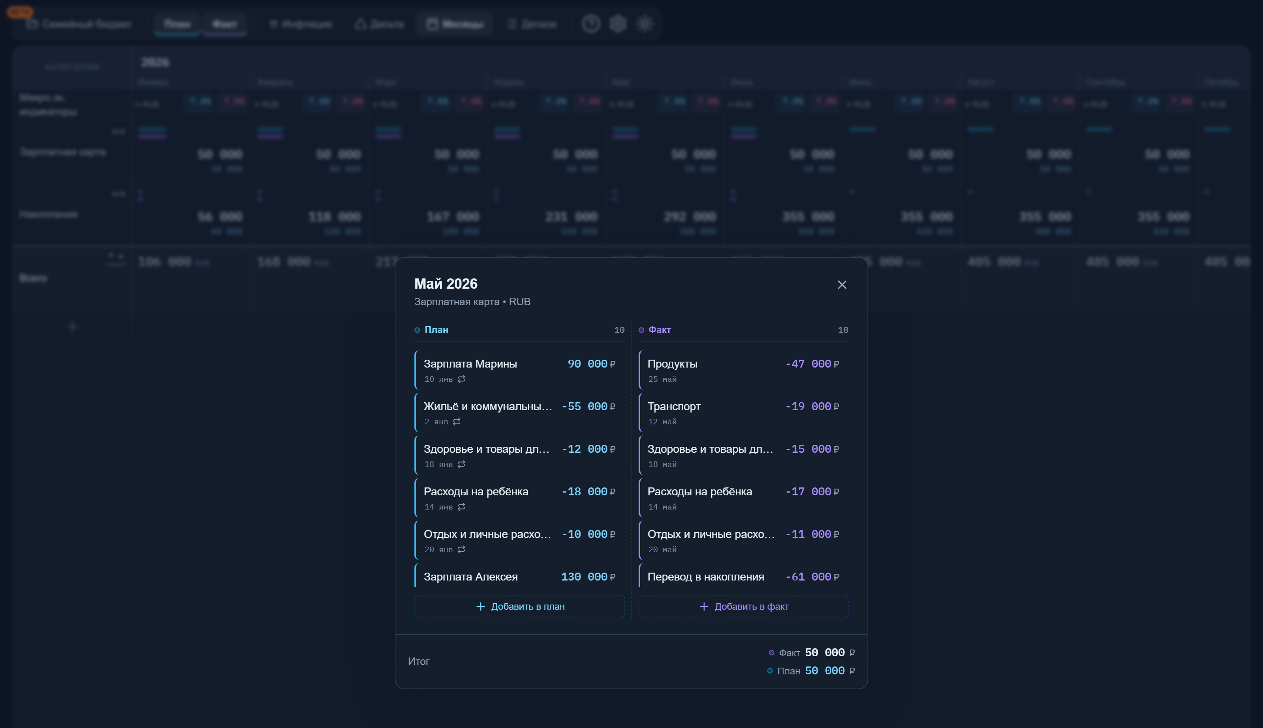Screen dimensions: 1263x728
Task: Open the blurred settings gear in top toolbar
Action: [x=618, y=24]
